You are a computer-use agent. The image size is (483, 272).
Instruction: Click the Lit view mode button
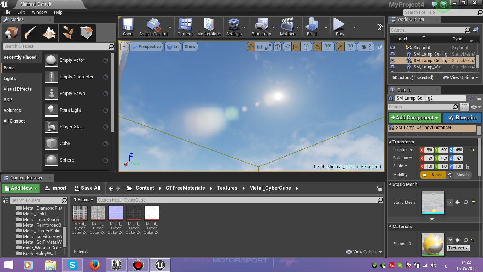173,47
